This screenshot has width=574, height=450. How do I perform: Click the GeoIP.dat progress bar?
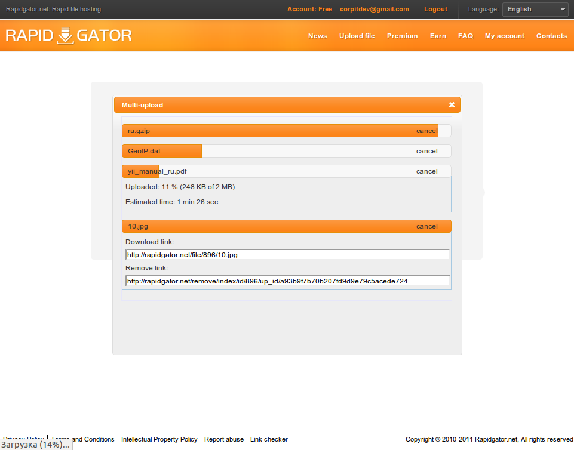(287, 151)
